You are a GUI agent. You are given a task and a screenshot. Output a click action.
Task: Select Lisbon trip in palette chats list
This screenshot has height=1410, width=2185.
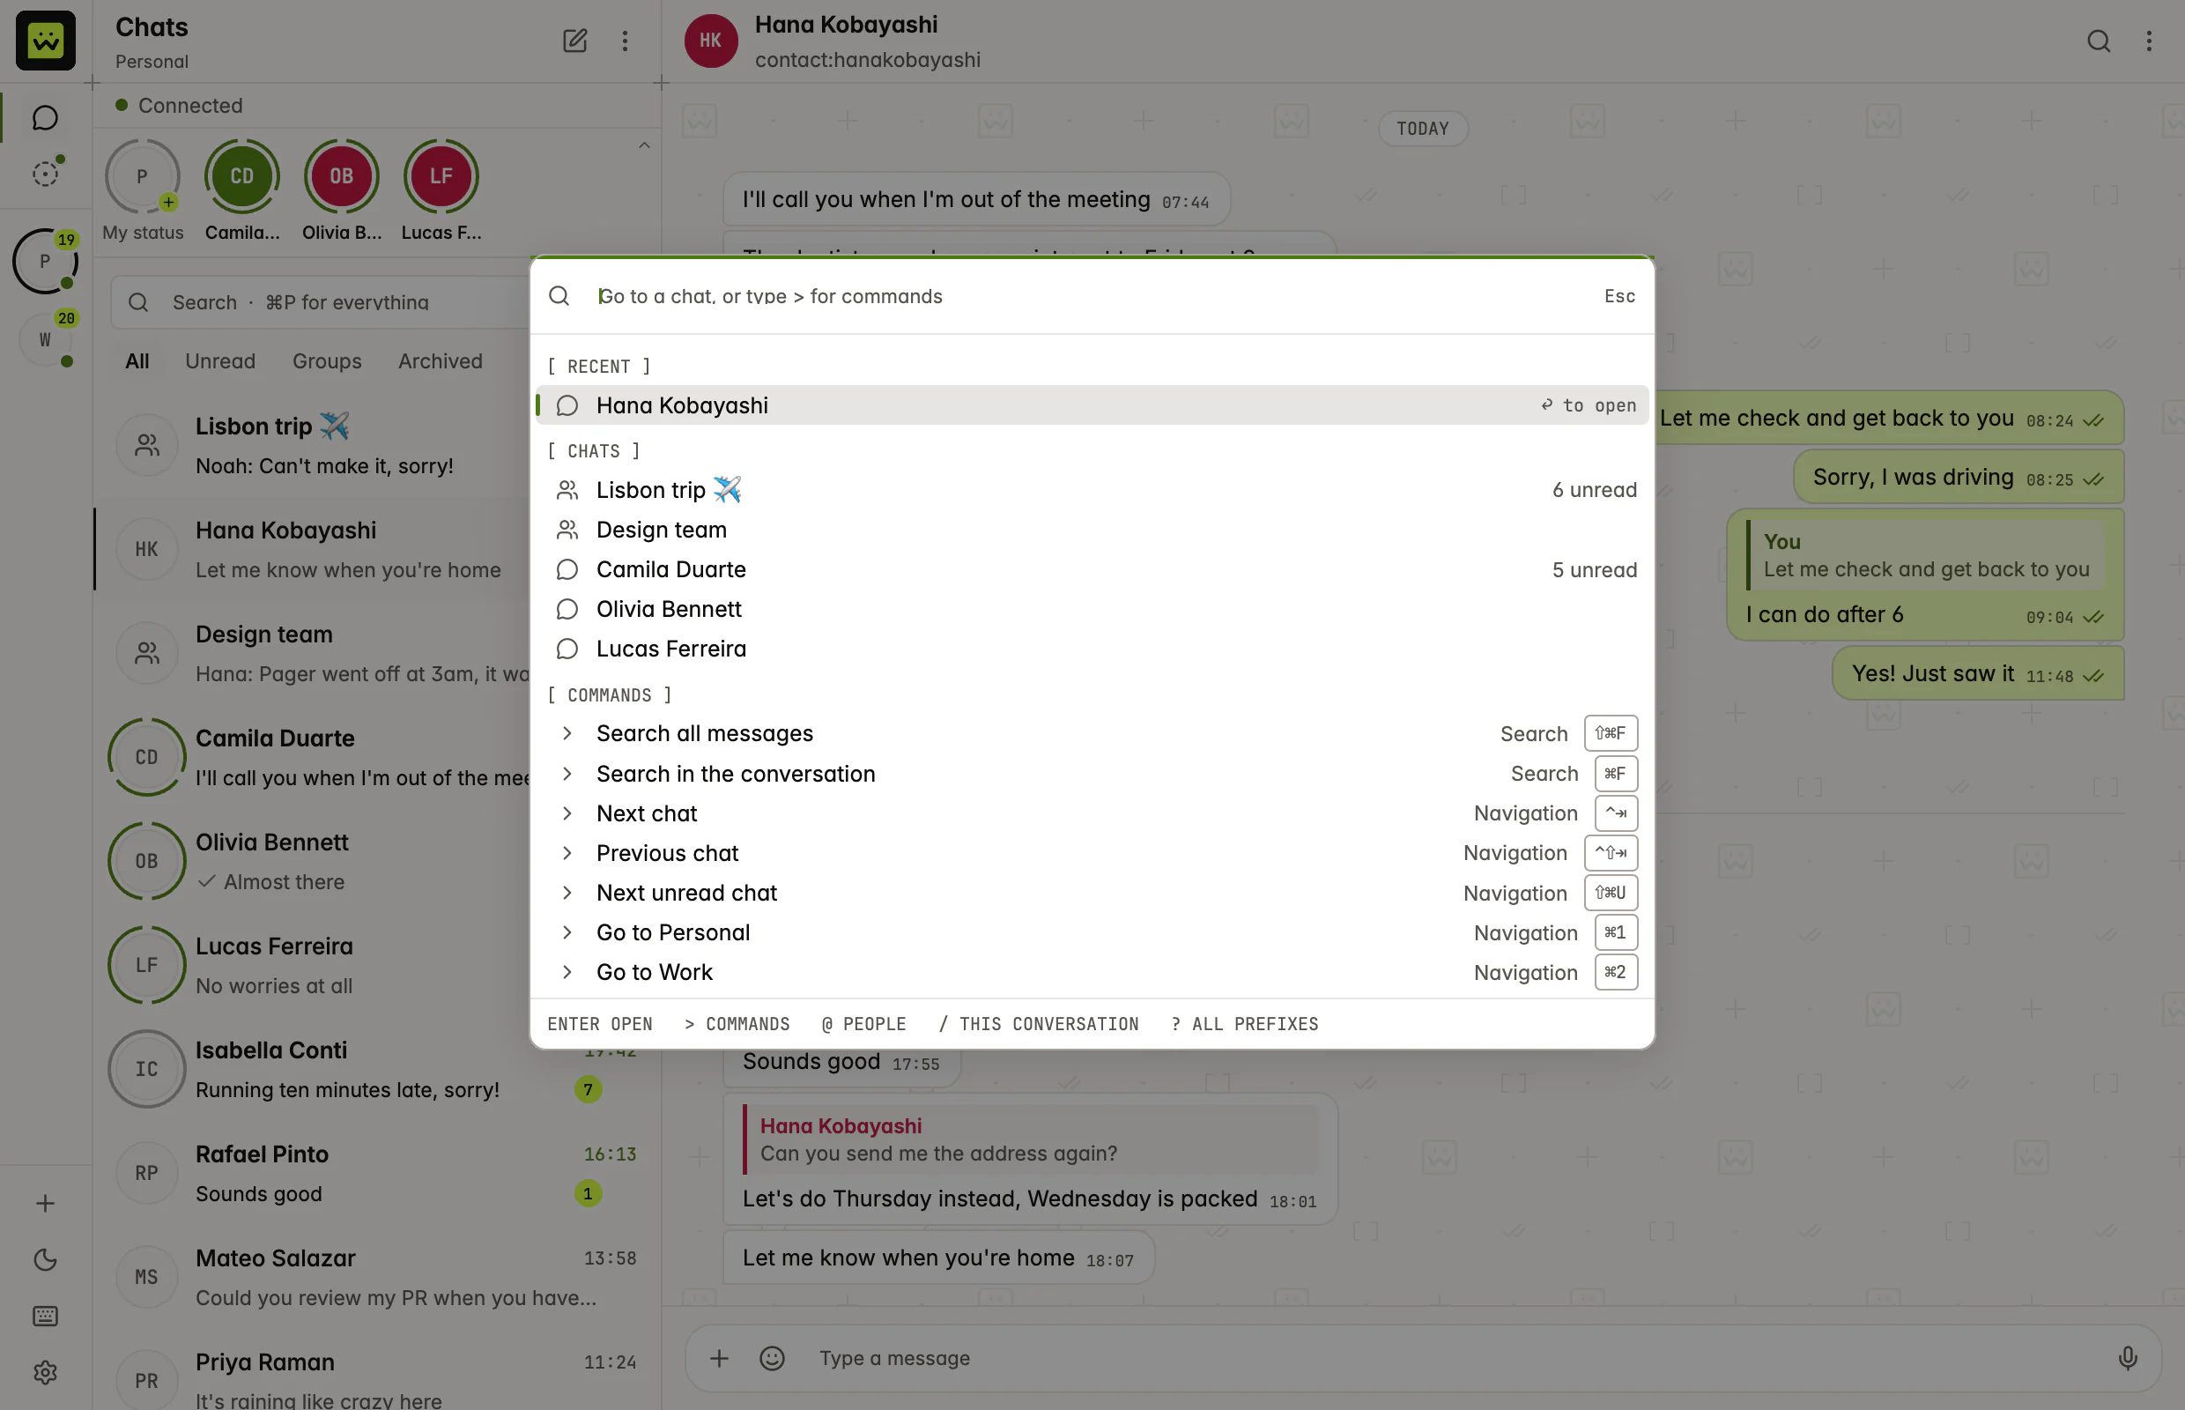click(x=1091, y=490)
